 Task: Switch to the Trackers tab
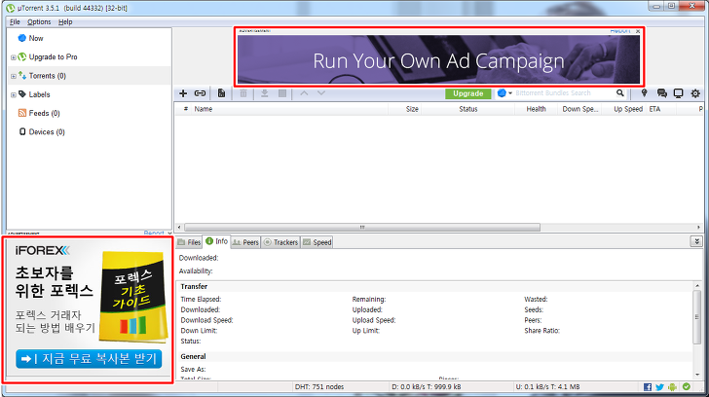pyautogui.click(x=280, y=242)
